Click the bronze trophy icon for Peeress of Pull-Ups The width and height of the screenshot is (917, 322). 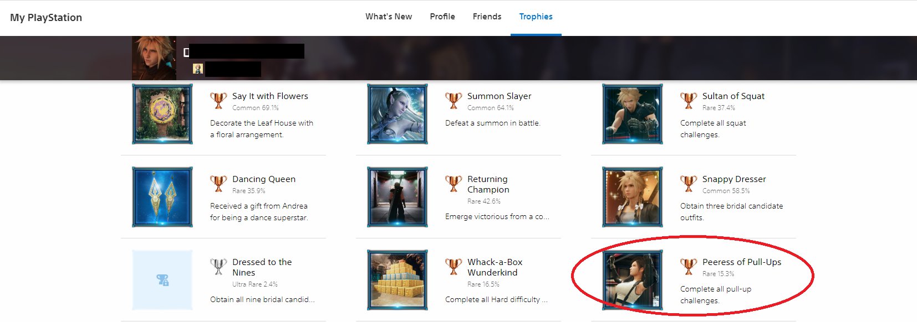pos(689,266)
